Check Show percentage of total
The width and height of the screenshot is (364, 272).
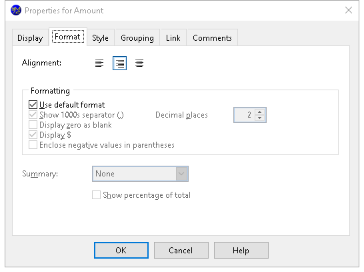[x=97, y=195]
